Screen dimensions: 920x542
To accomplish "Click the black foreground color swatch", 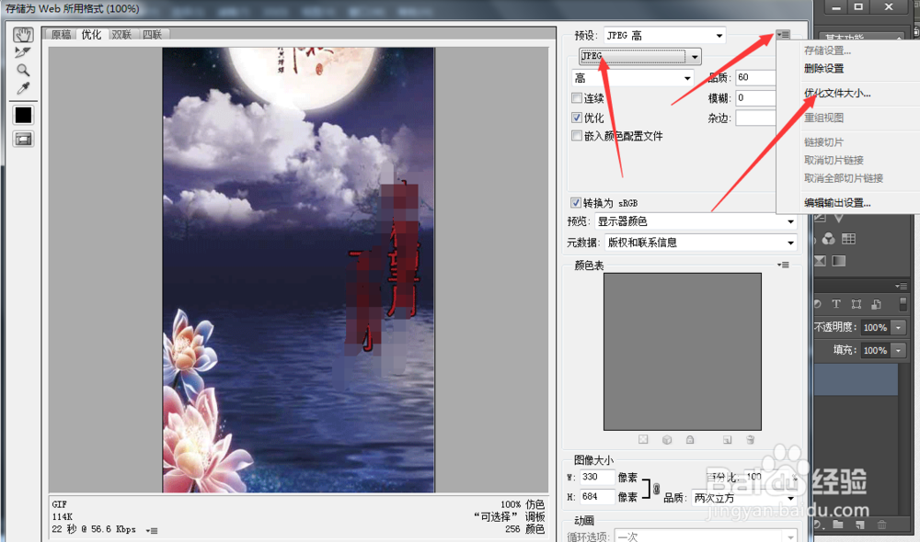I will [x=22, y=114].
